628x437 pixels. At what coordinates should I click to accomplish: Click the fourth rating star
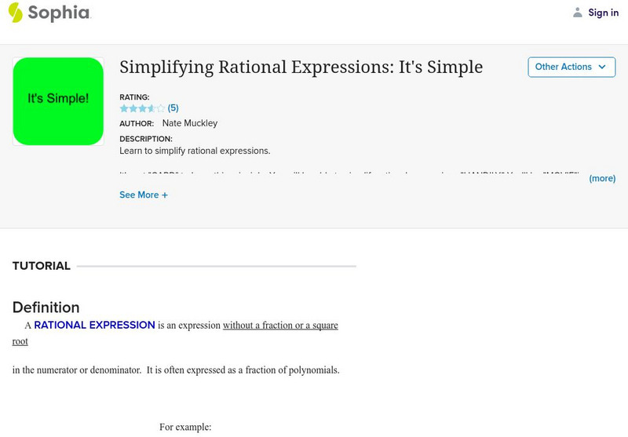click(x=152, y=108)
